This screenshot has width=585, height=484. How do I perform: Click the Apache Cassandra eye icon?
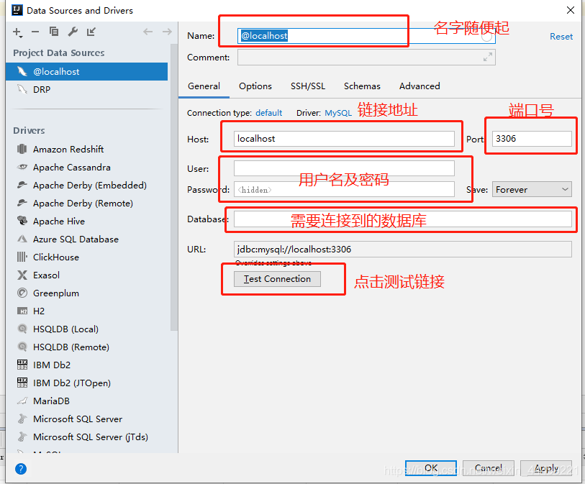click(x=22, y=167)
